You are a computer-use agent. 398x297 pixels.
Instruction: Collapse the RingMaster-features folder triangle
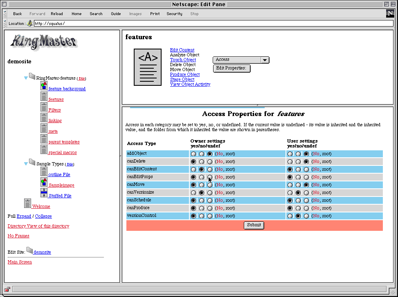[26, 78]
